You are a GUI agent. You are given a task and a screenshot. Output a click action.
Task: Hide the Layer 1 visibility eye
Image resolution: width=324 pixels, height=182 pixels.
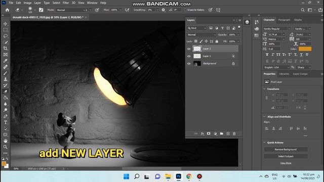(x=189, y=56)
